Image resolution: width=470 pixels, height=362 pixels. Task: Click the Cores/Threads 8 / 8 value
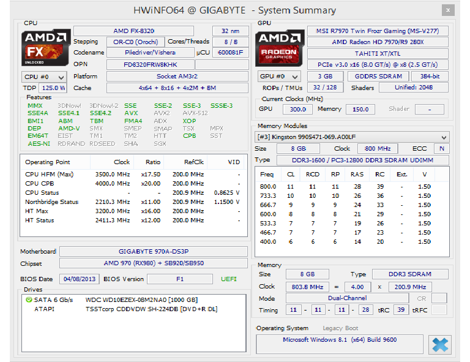point(231,42)
